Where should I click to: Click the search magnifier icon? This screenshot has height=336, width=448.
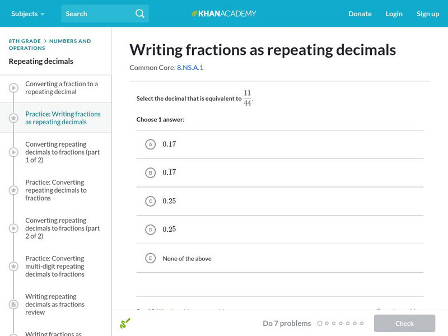[139, 13]
